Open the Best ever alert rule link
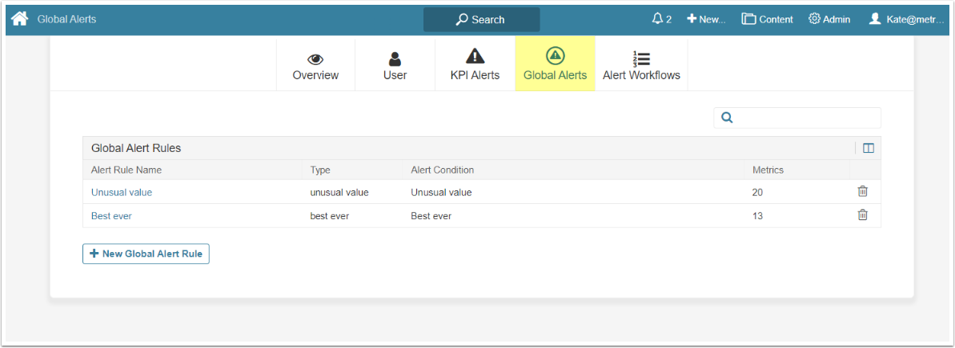This screenshot has height=348, width=955. point(111,216)
